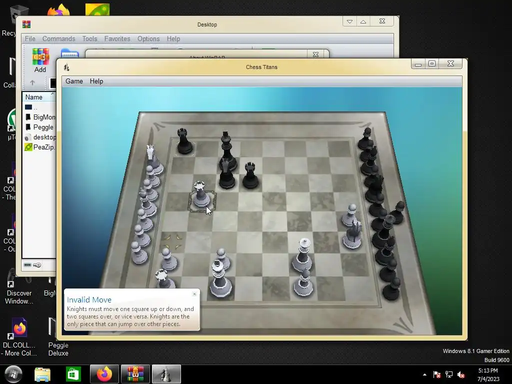Screen dimensions: 512x384
Task: Select the parent folder '..' row in WinRAR
Action: 39,107
